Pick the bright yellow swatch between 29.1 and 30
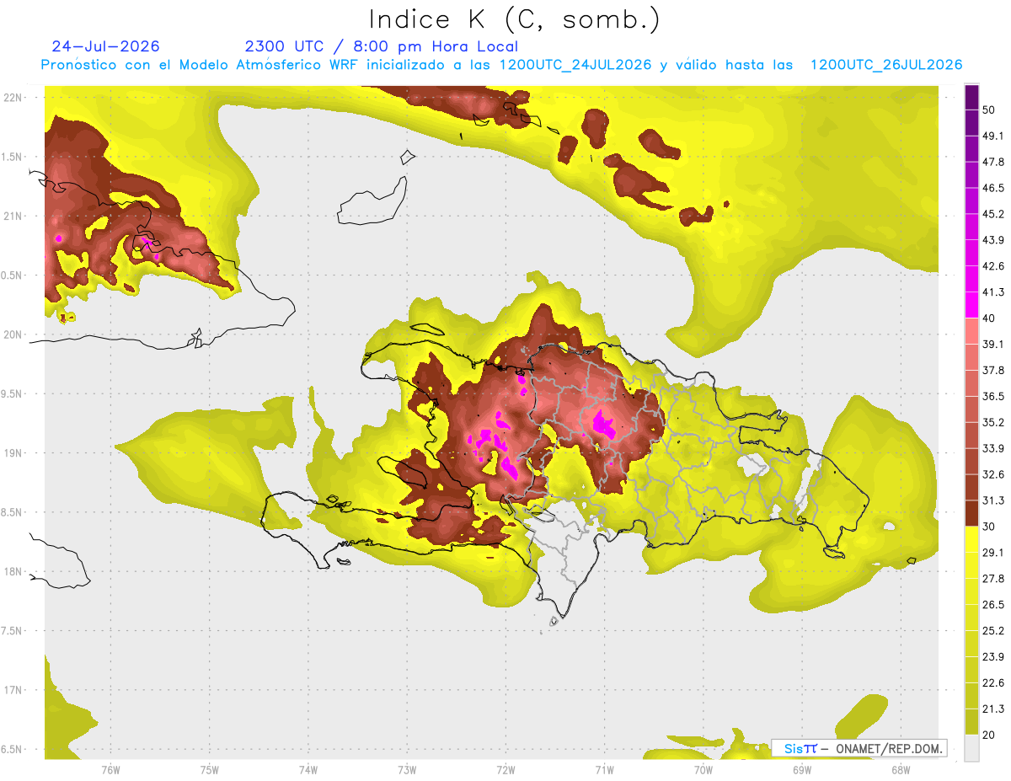Image resolution: width=1011 pixels, height=781 pixels. [x=971, y=539]
